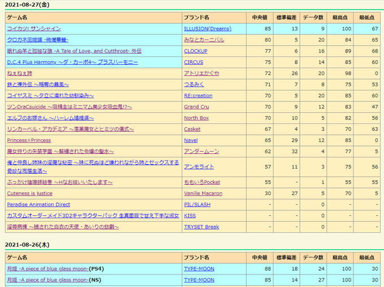This screenshot has height=287, width=384.
Task: Select highest score 98 in ねぇねぇ姉 row
Action: (x=348, y=73)
